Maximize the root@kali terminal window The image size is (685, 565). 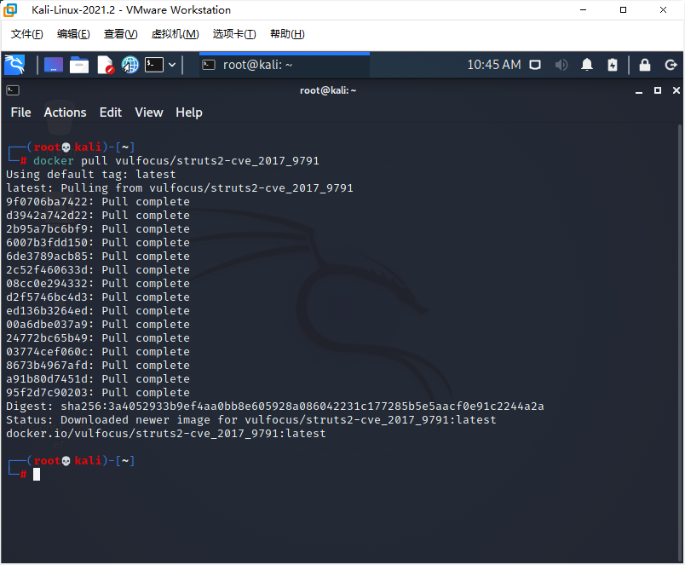pos(658,90)
